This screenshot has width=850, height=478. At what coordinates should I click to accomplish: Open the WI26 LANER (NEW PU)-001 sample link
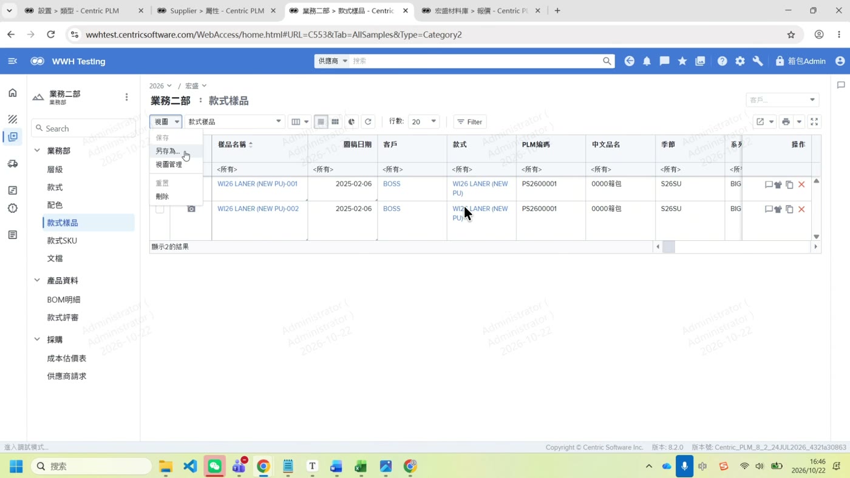[x=257, y=184]
